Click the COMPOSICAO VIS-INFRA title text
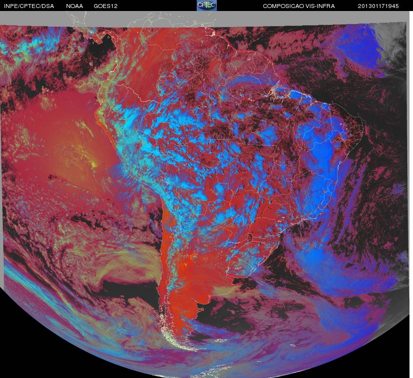The width and height of the screenshot is (413, 378). click(x=299, y=6)
